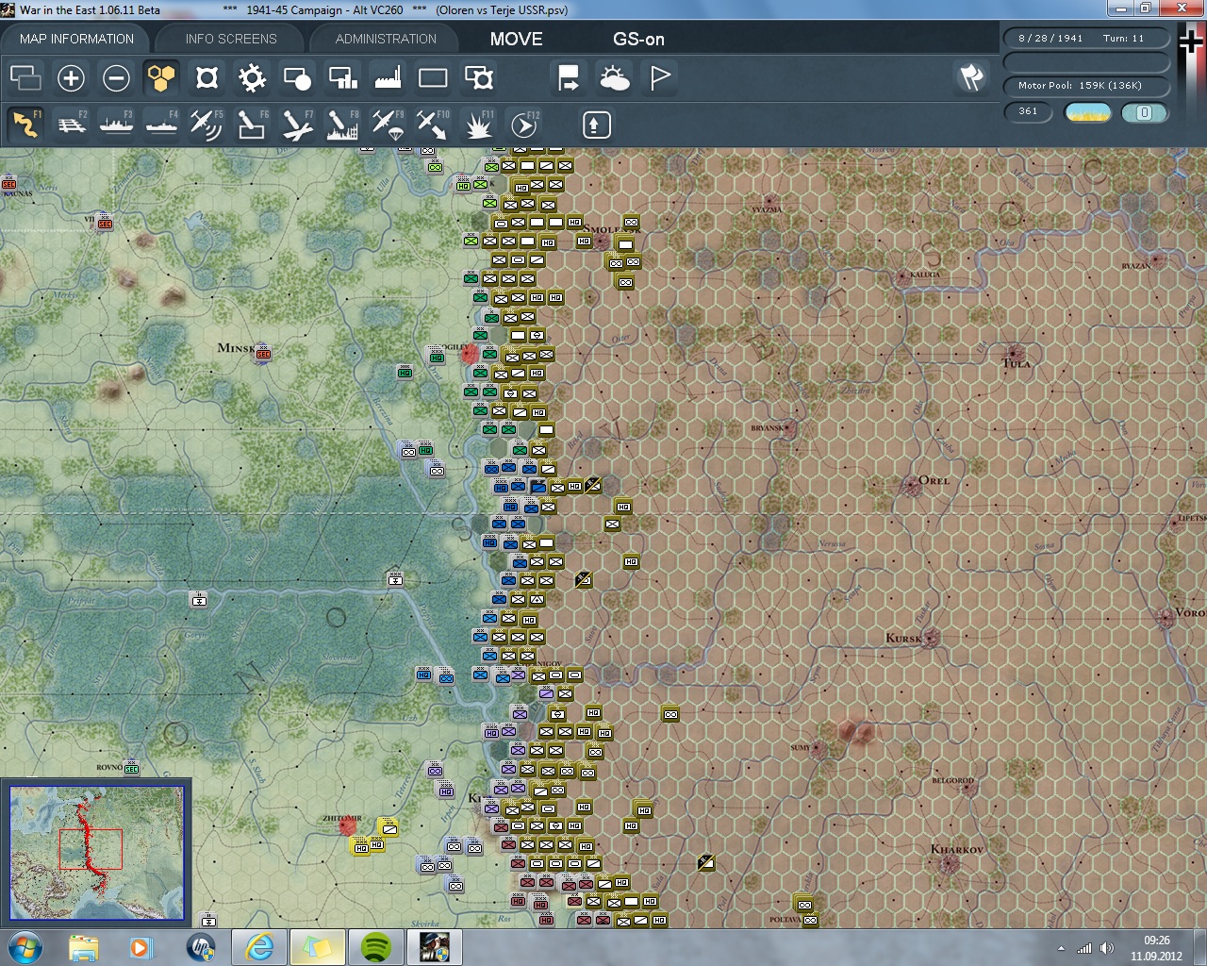1207x966 pixels.
Task: Zoom in with the plus icon
Action: pyautogui.click(x=71, y=77)
